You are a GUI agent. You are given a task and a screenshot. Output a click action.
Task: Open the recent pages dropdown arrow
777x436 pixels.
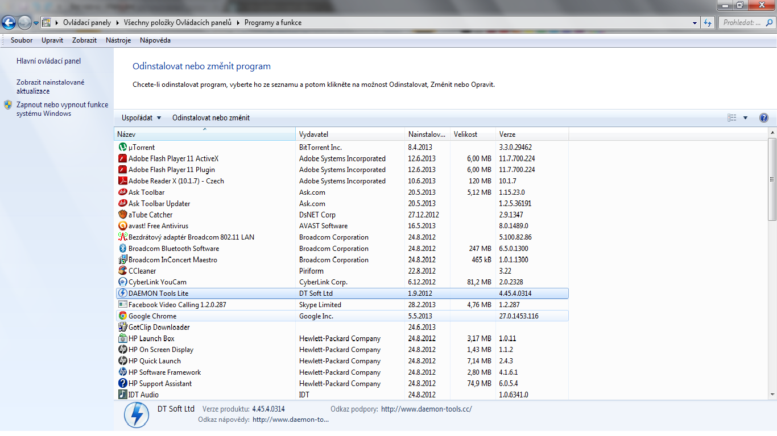36,23
